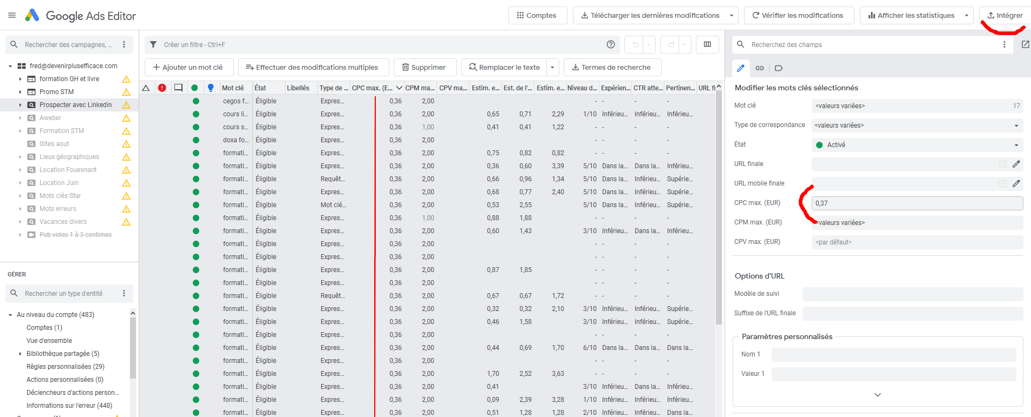Image resolution: width=1031 pixels, height=417 pixels.
Task: Expand Bibliothèque partagée (5)
Action: [20, 354]
